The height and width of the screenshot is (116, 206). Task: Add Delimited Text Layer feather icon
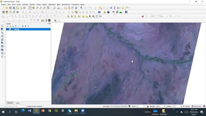pos(2,36)
